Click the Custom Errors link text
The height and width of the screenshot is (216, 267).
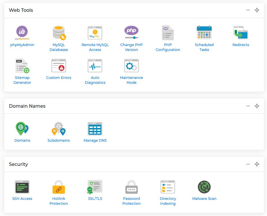coord(59,78)
